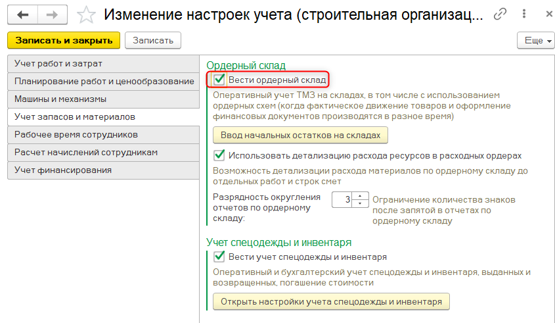Image resolution: width=555 pixels, height=323 pixels.
Task: Decrease rounding digits with down arrow
Action: pos(361,203)
